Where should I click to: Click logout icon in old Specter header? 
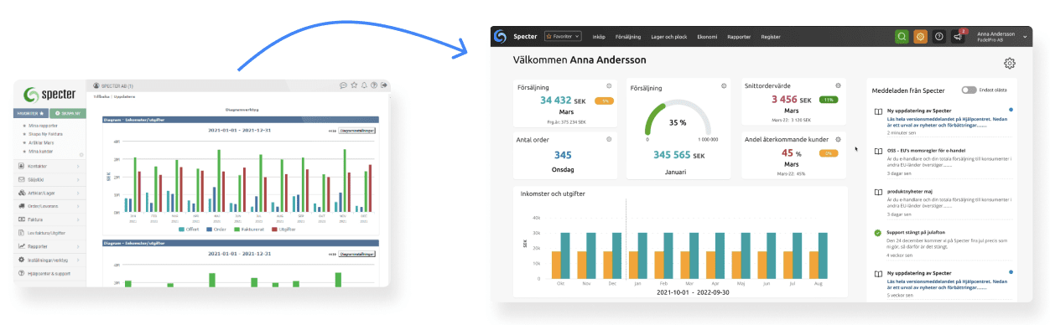[384, 85]
